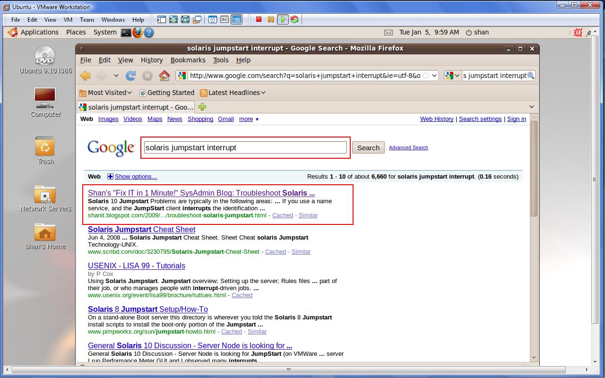
Task: Toggle the VMware sidebar view icon
Action: pyautogui.click(x=162, y=19)
